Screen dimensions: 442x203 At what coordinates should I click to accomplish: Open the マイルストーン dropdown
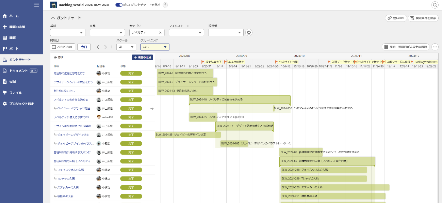(x=186, y=33)
